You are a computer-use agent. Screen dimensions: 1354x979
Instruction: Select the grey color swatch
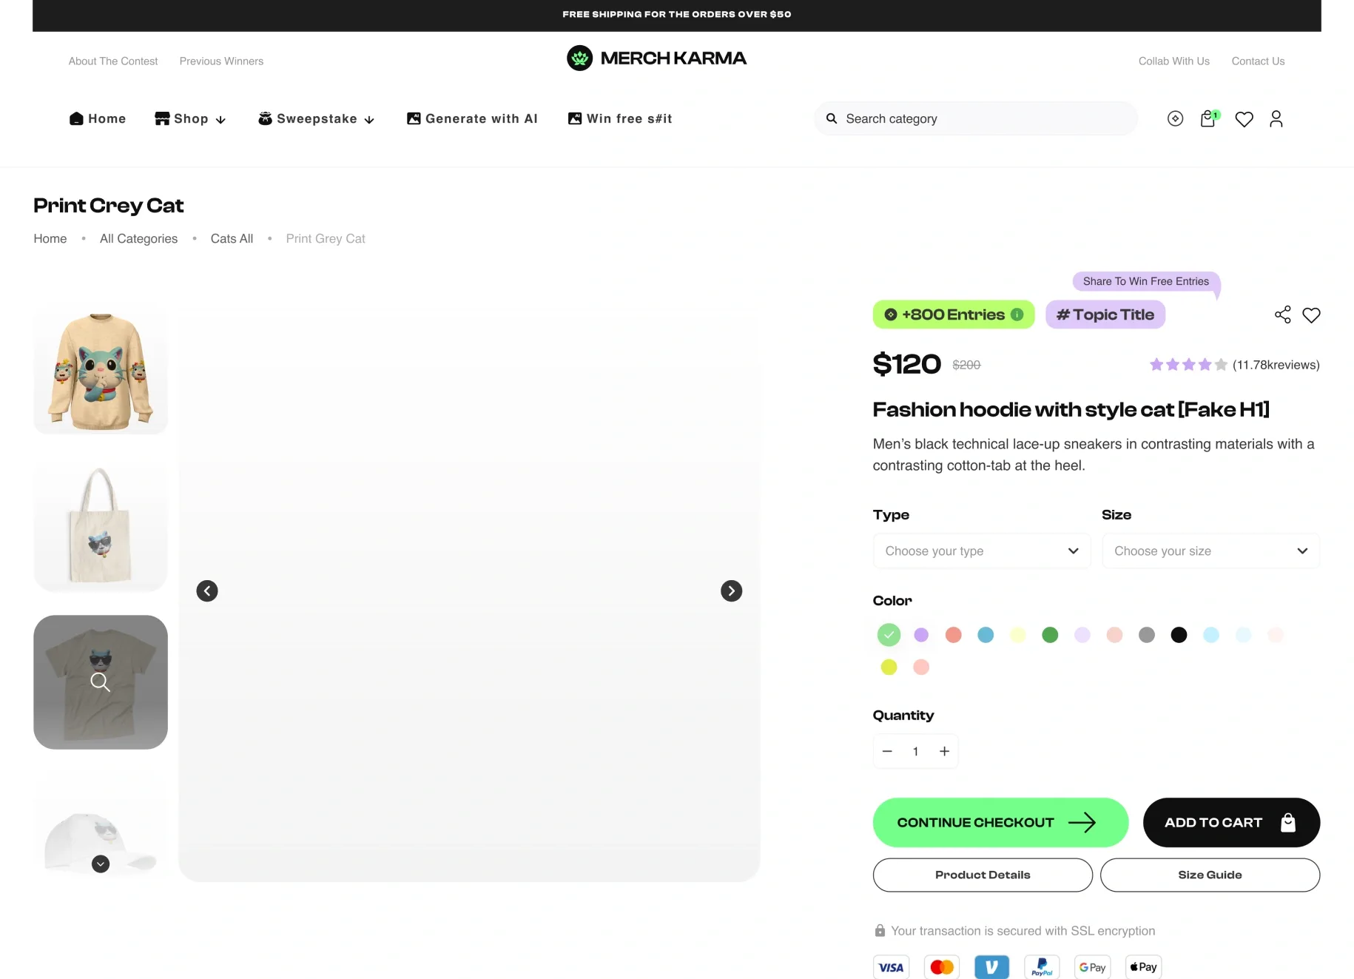coord(1147,635)
